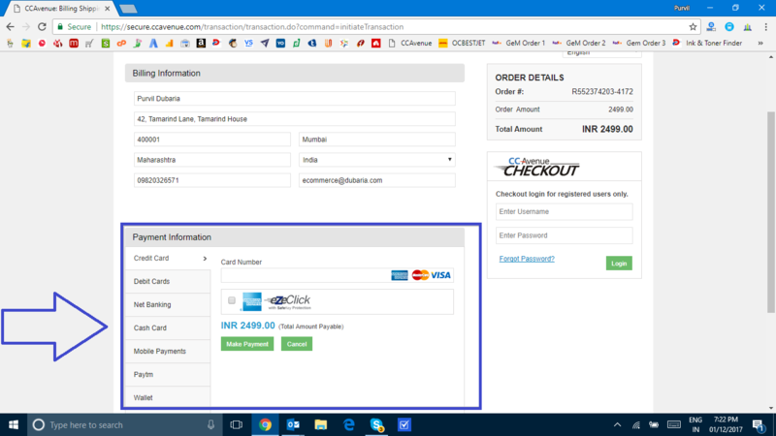Image resolution: width=776 pixels, height=436 pixels.
Task: Cancel the payment with the Cancel button
Action: pos(297,344)
